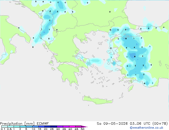Select the 40–45 mm magenta legend swatch
The height and width of the screenshot is (130, 169).
click(x=72, y=127)
